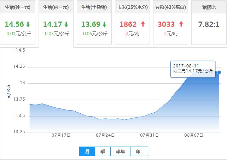Click the 7.82:1 ratio value

pos(209,24)
